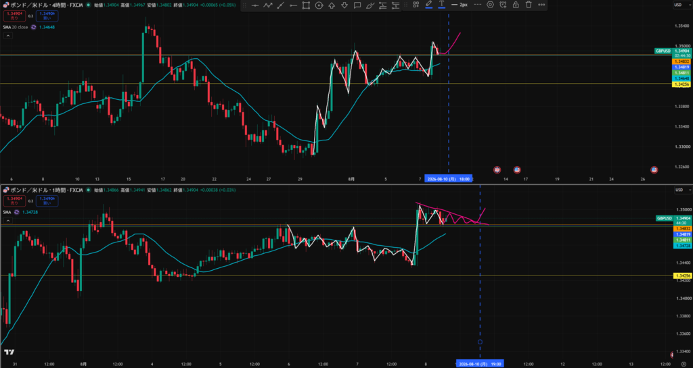Click the 2026-08-10 19:00 time label

480,364
